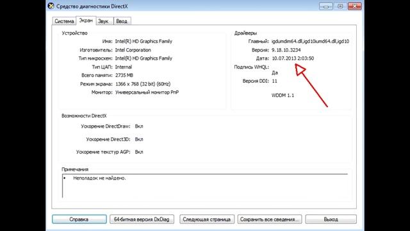The height and width of the screenshot is (231, 410).
Task: Click driver date '10.07.2013 2:03:50'
Action: [293, 58]
